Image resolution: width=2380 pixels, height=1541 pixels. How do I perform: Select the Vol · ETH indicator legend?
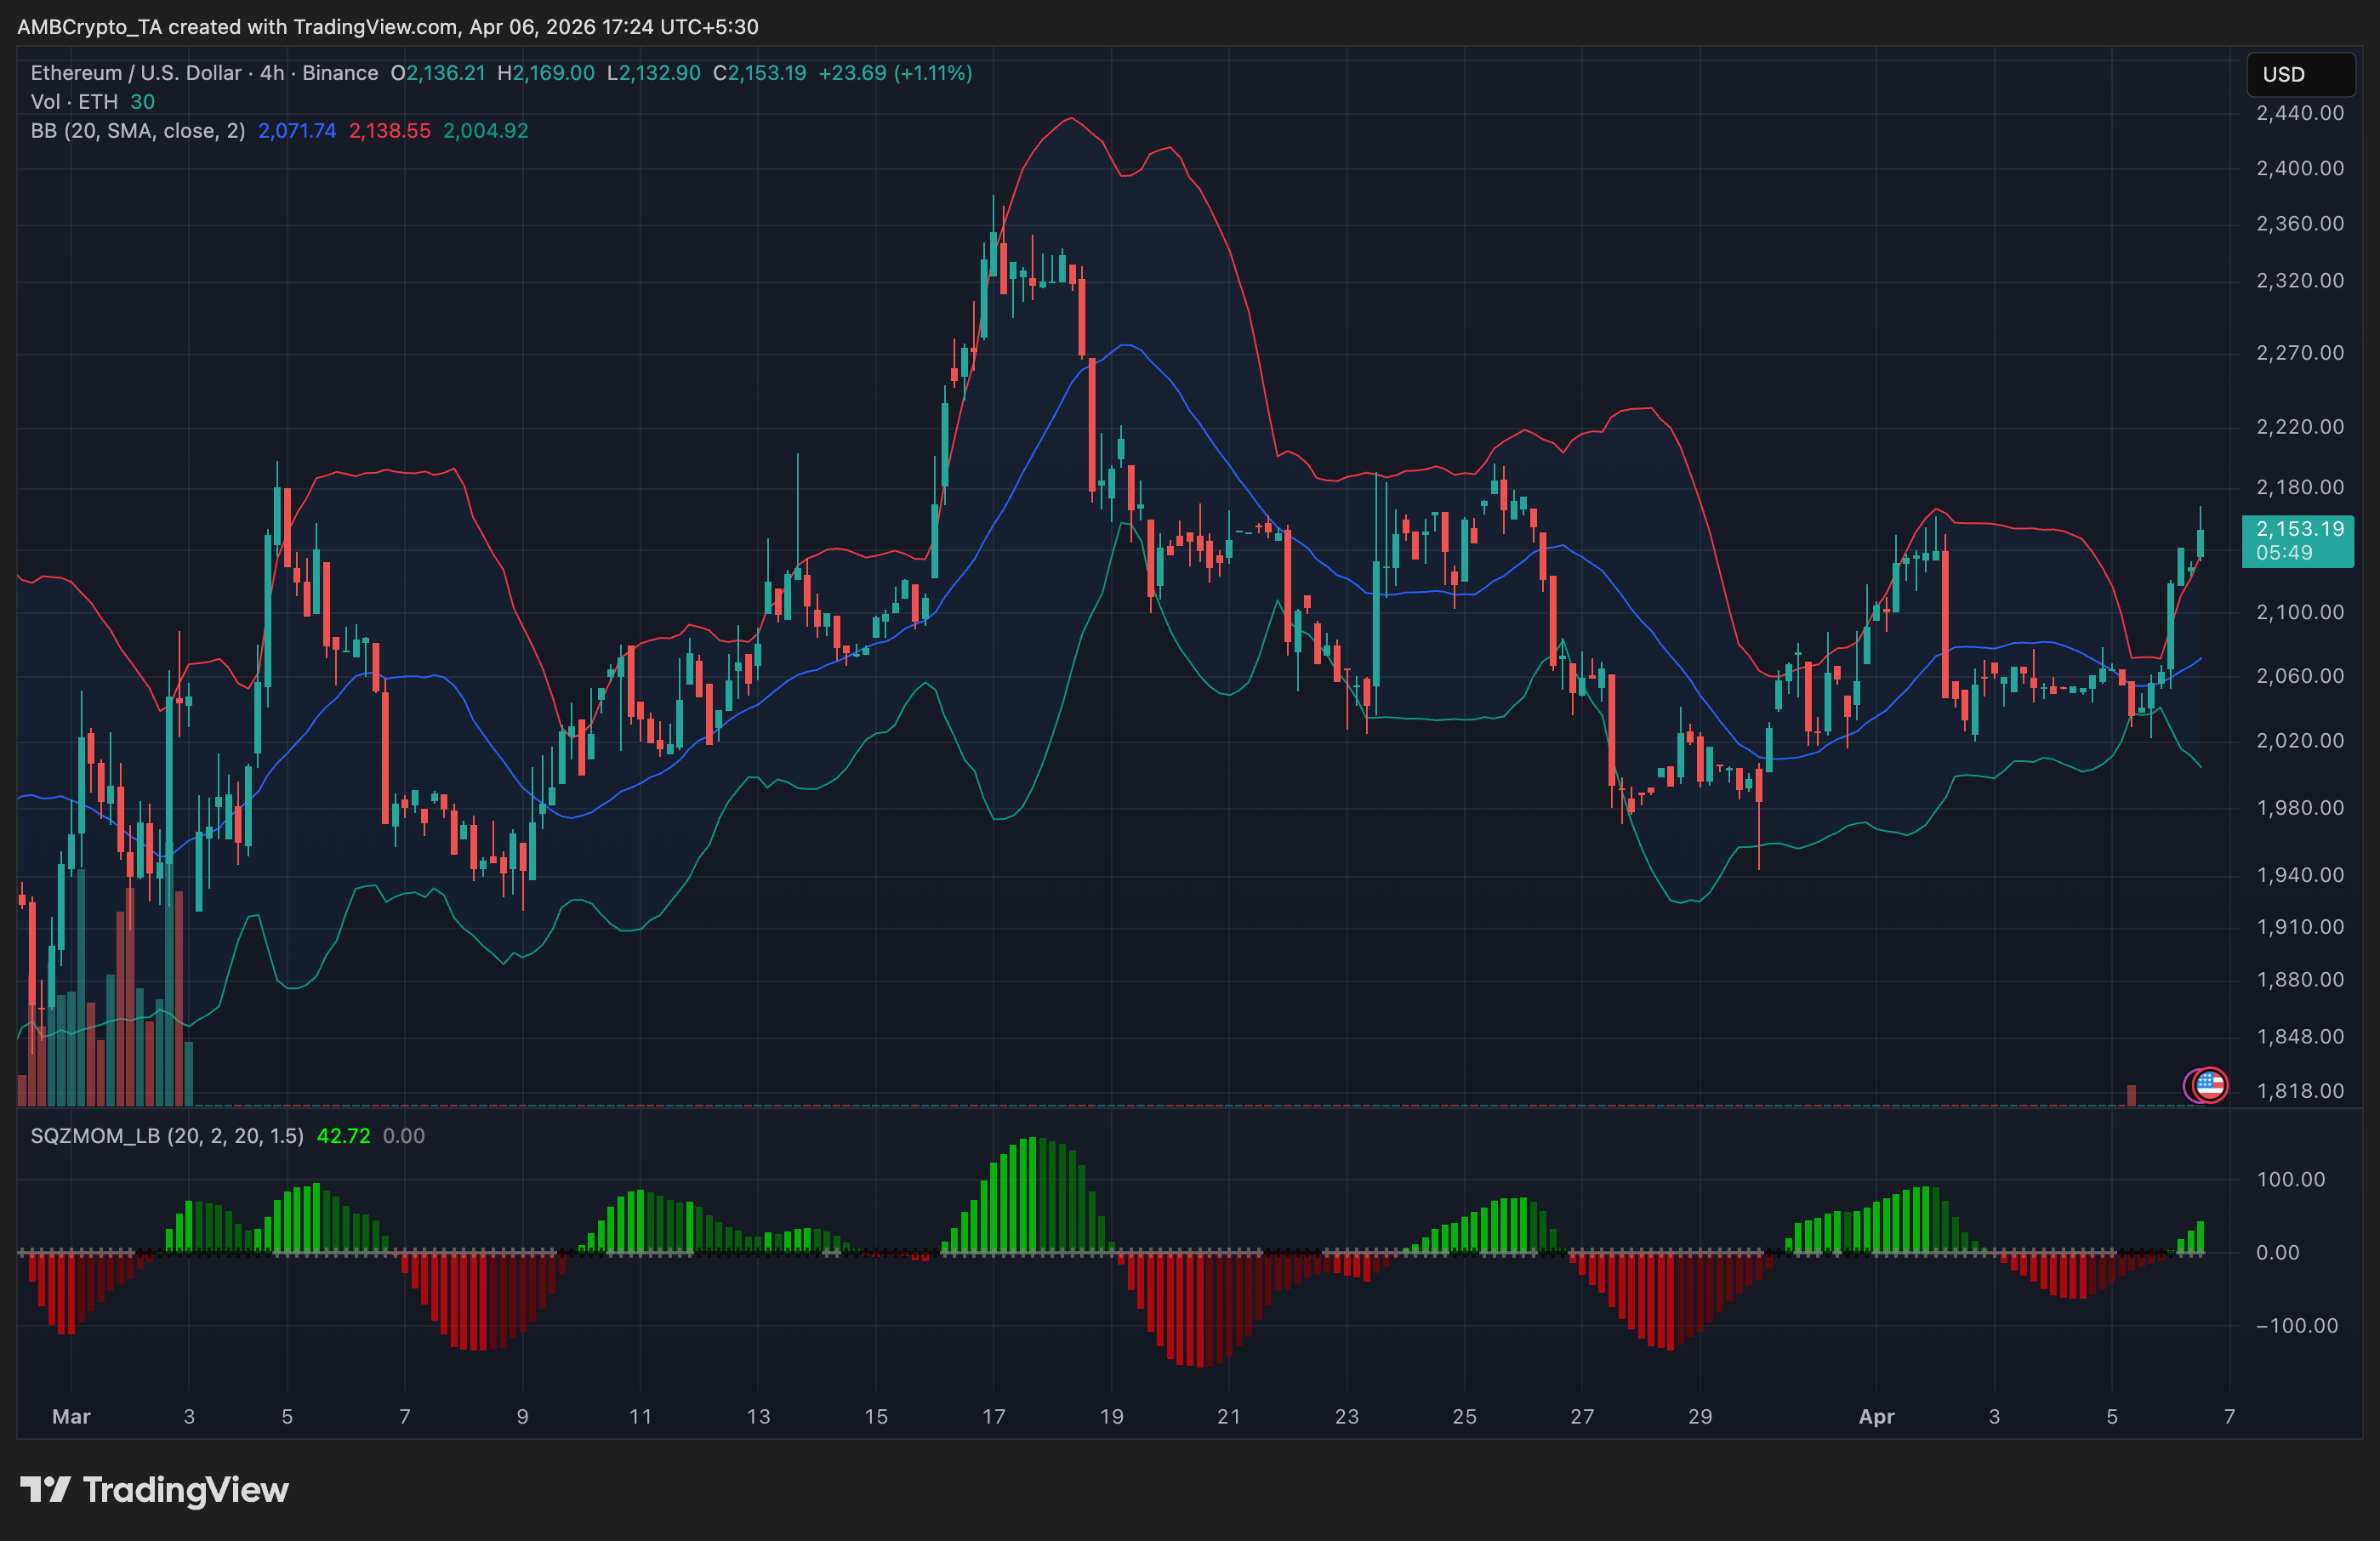coord(74,102)
